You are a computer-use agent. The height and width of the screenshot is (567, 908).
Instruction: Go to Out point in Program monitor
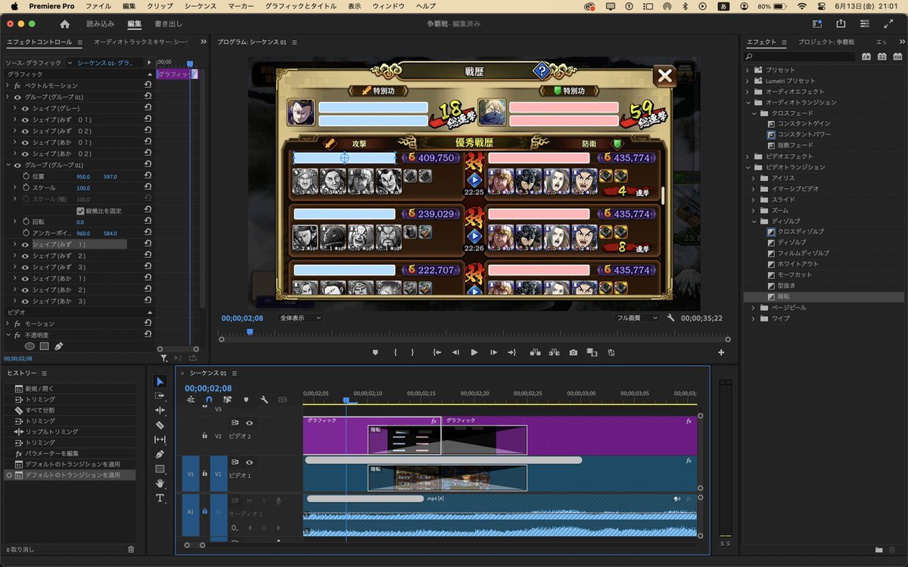[512, 352]
